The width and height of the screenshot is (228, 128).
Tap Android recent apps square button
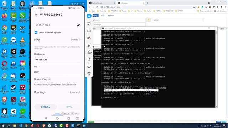[69, 118]
